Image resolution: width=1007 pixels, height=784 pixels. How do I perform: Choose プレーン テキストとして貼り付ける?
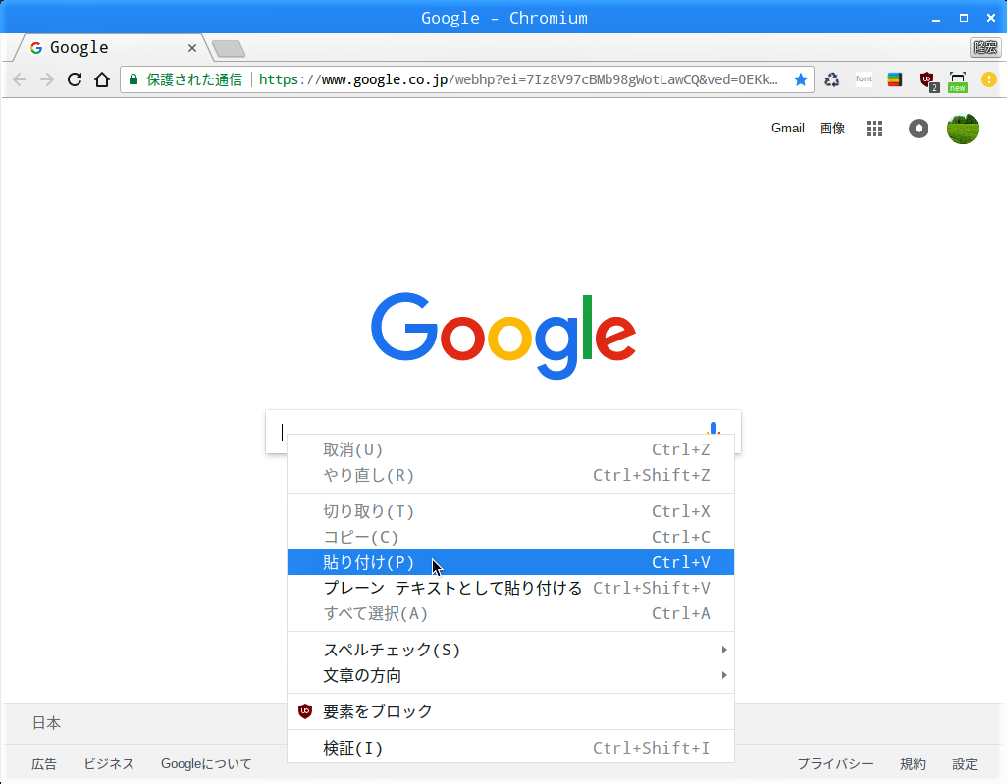(x=510, y=588)
